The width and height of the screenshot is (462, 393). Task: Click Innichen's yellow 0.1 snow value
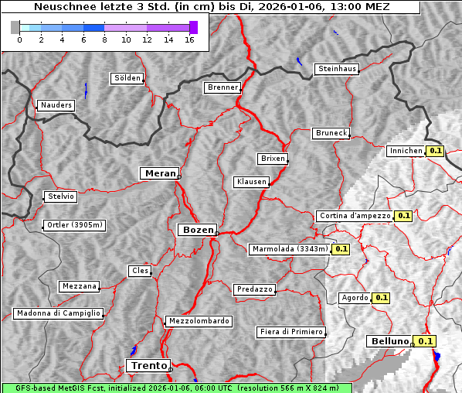click(x=435, y=152)
